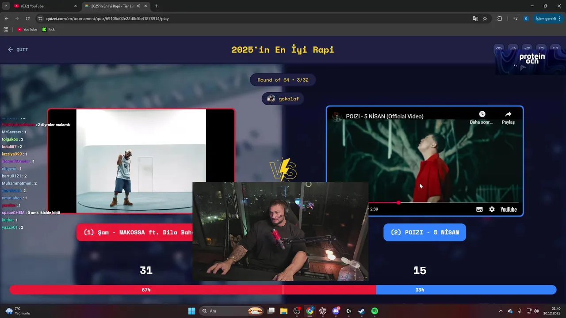Click chat entry Muhammetmen : 2
Screen dimensions: 566x318
tap(19, 183)
